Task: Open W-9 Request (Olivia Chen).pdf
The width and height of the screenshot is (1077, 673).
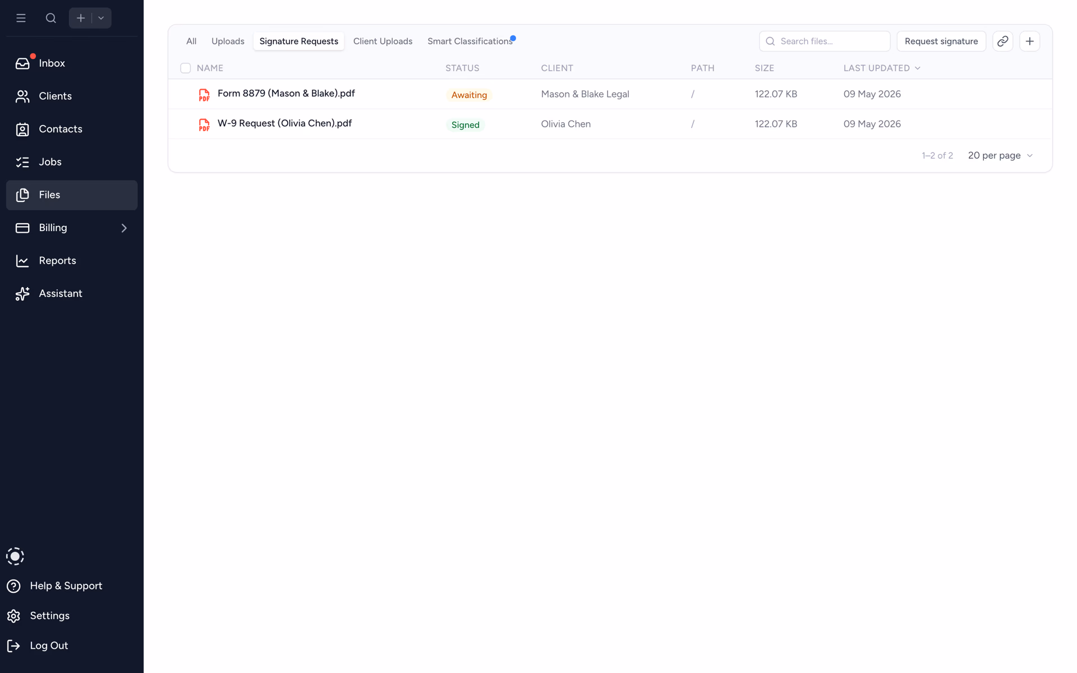Action: click(x=285, y=123)
